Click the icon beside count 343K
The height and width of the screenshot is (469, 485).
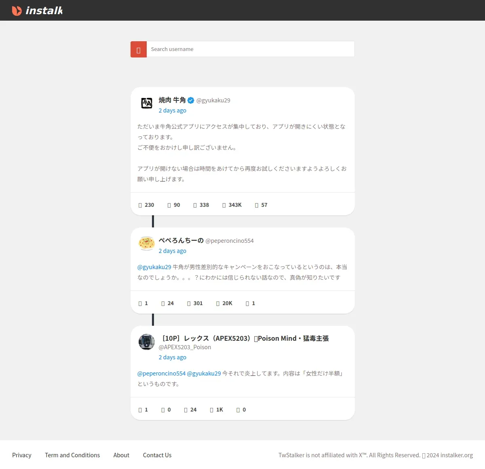tap(224, 205)
